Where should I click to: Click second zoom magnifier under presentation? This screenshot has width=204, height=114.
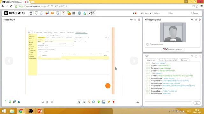(x=84, y=102)
